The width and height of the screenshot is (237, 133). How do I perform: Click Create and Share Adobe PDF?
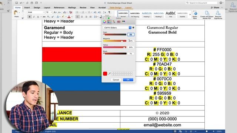click(207, 15)
